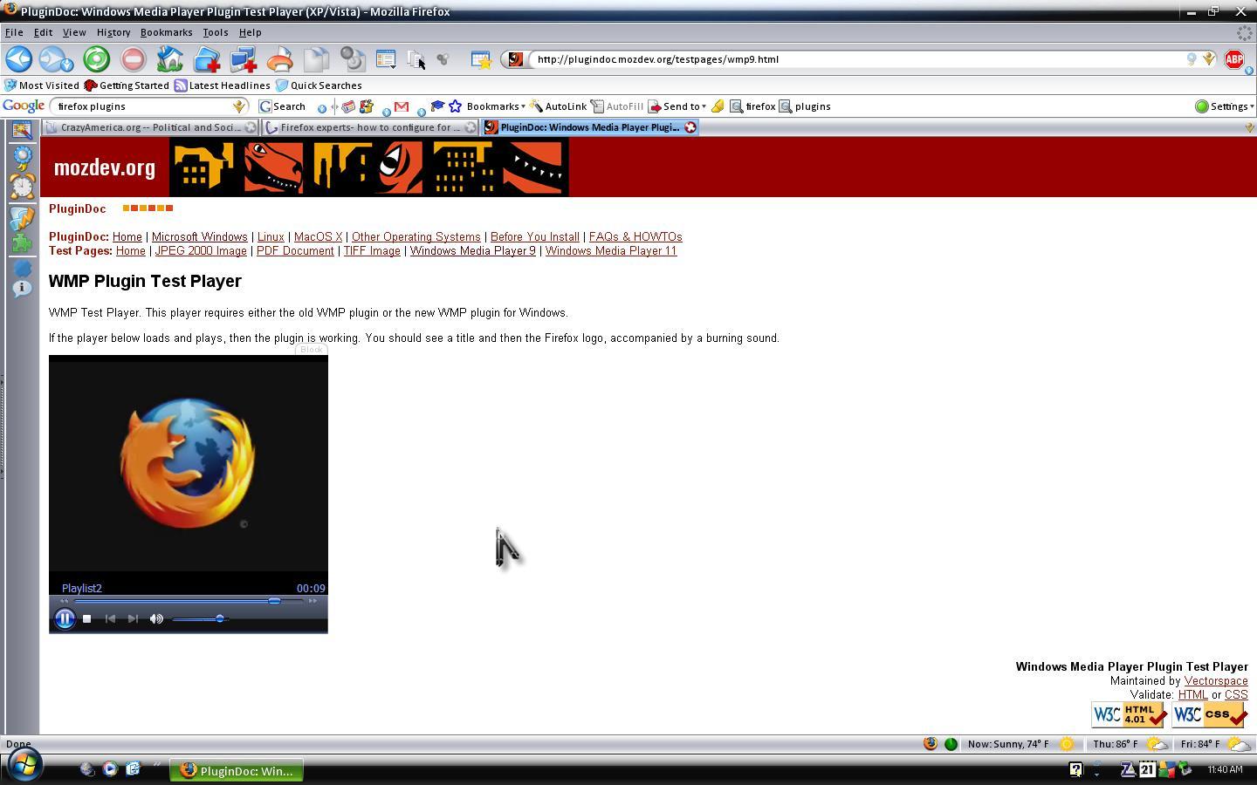Open the Tools menu
Image resolution: width=1257 pixels, height=785 pixels.
(x=216, y=32)
